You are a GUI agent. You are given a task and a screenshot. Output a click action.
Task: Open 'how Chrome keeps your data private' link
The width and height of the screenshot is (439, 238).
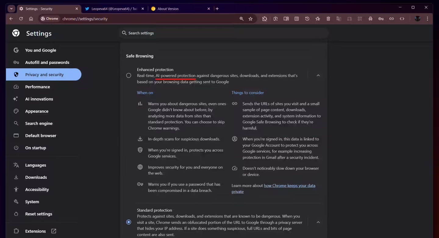[289, 186]
